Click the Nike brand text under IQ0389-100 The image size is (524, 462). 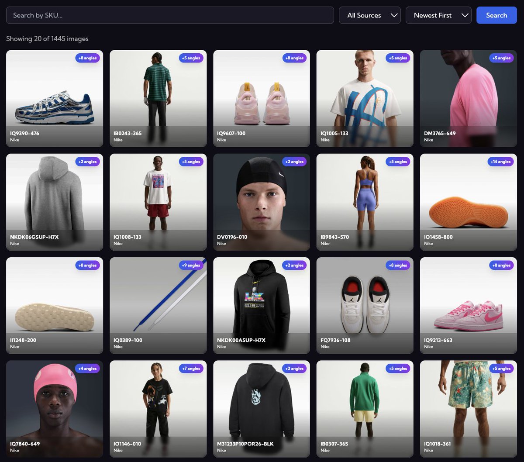point(118,347)
